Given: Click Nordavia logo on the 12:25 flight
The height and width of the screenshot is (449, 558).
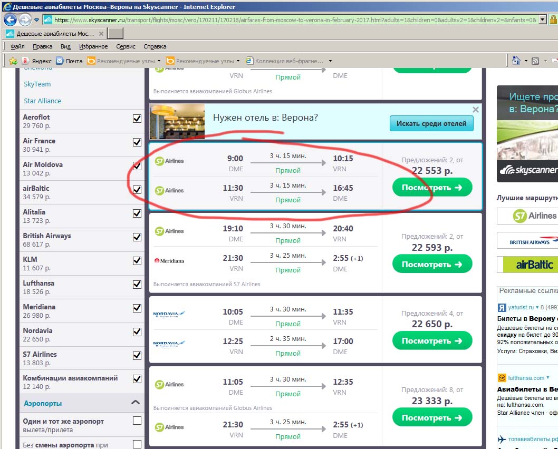Looking at the screenshot, I should point(169,344).
